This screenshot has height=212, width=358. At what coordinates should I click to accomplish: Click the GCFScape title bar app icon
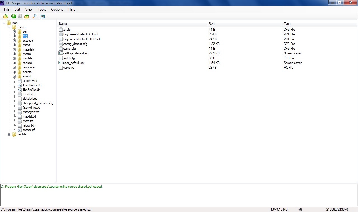click(x=3, y=3)
